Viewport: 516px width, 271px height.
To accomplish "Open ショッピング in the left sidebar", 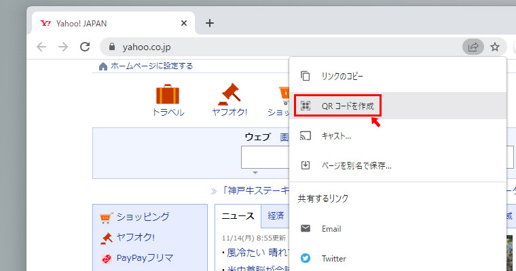I will pyautogui.click(x=143, y=217).
